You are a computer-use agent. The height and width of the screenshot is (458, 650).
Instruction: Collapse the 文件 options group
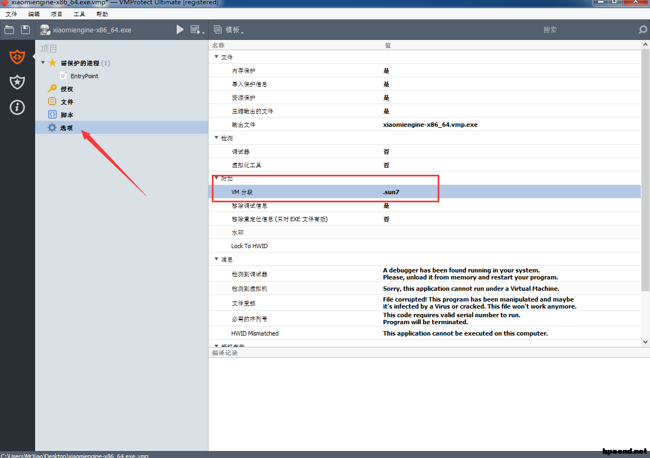(x=216, y=57)
